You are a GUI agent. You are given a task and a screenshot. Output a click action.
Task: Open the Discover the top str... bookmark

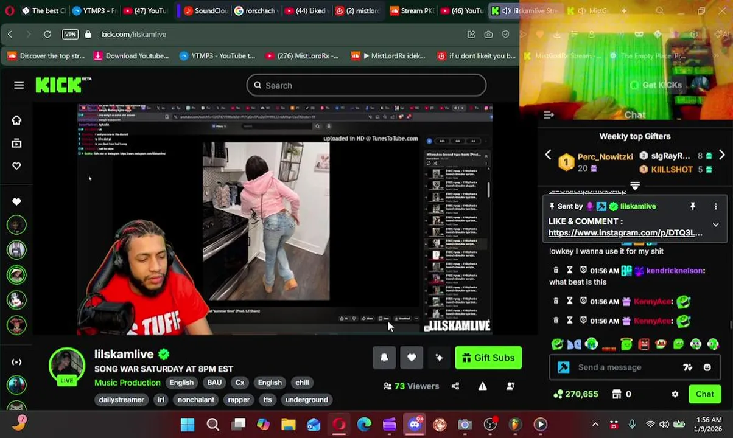point(46,56)
